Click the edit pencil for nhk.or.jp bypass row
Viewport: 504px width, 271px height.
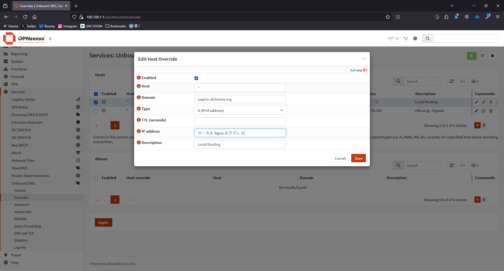point(476,111)
